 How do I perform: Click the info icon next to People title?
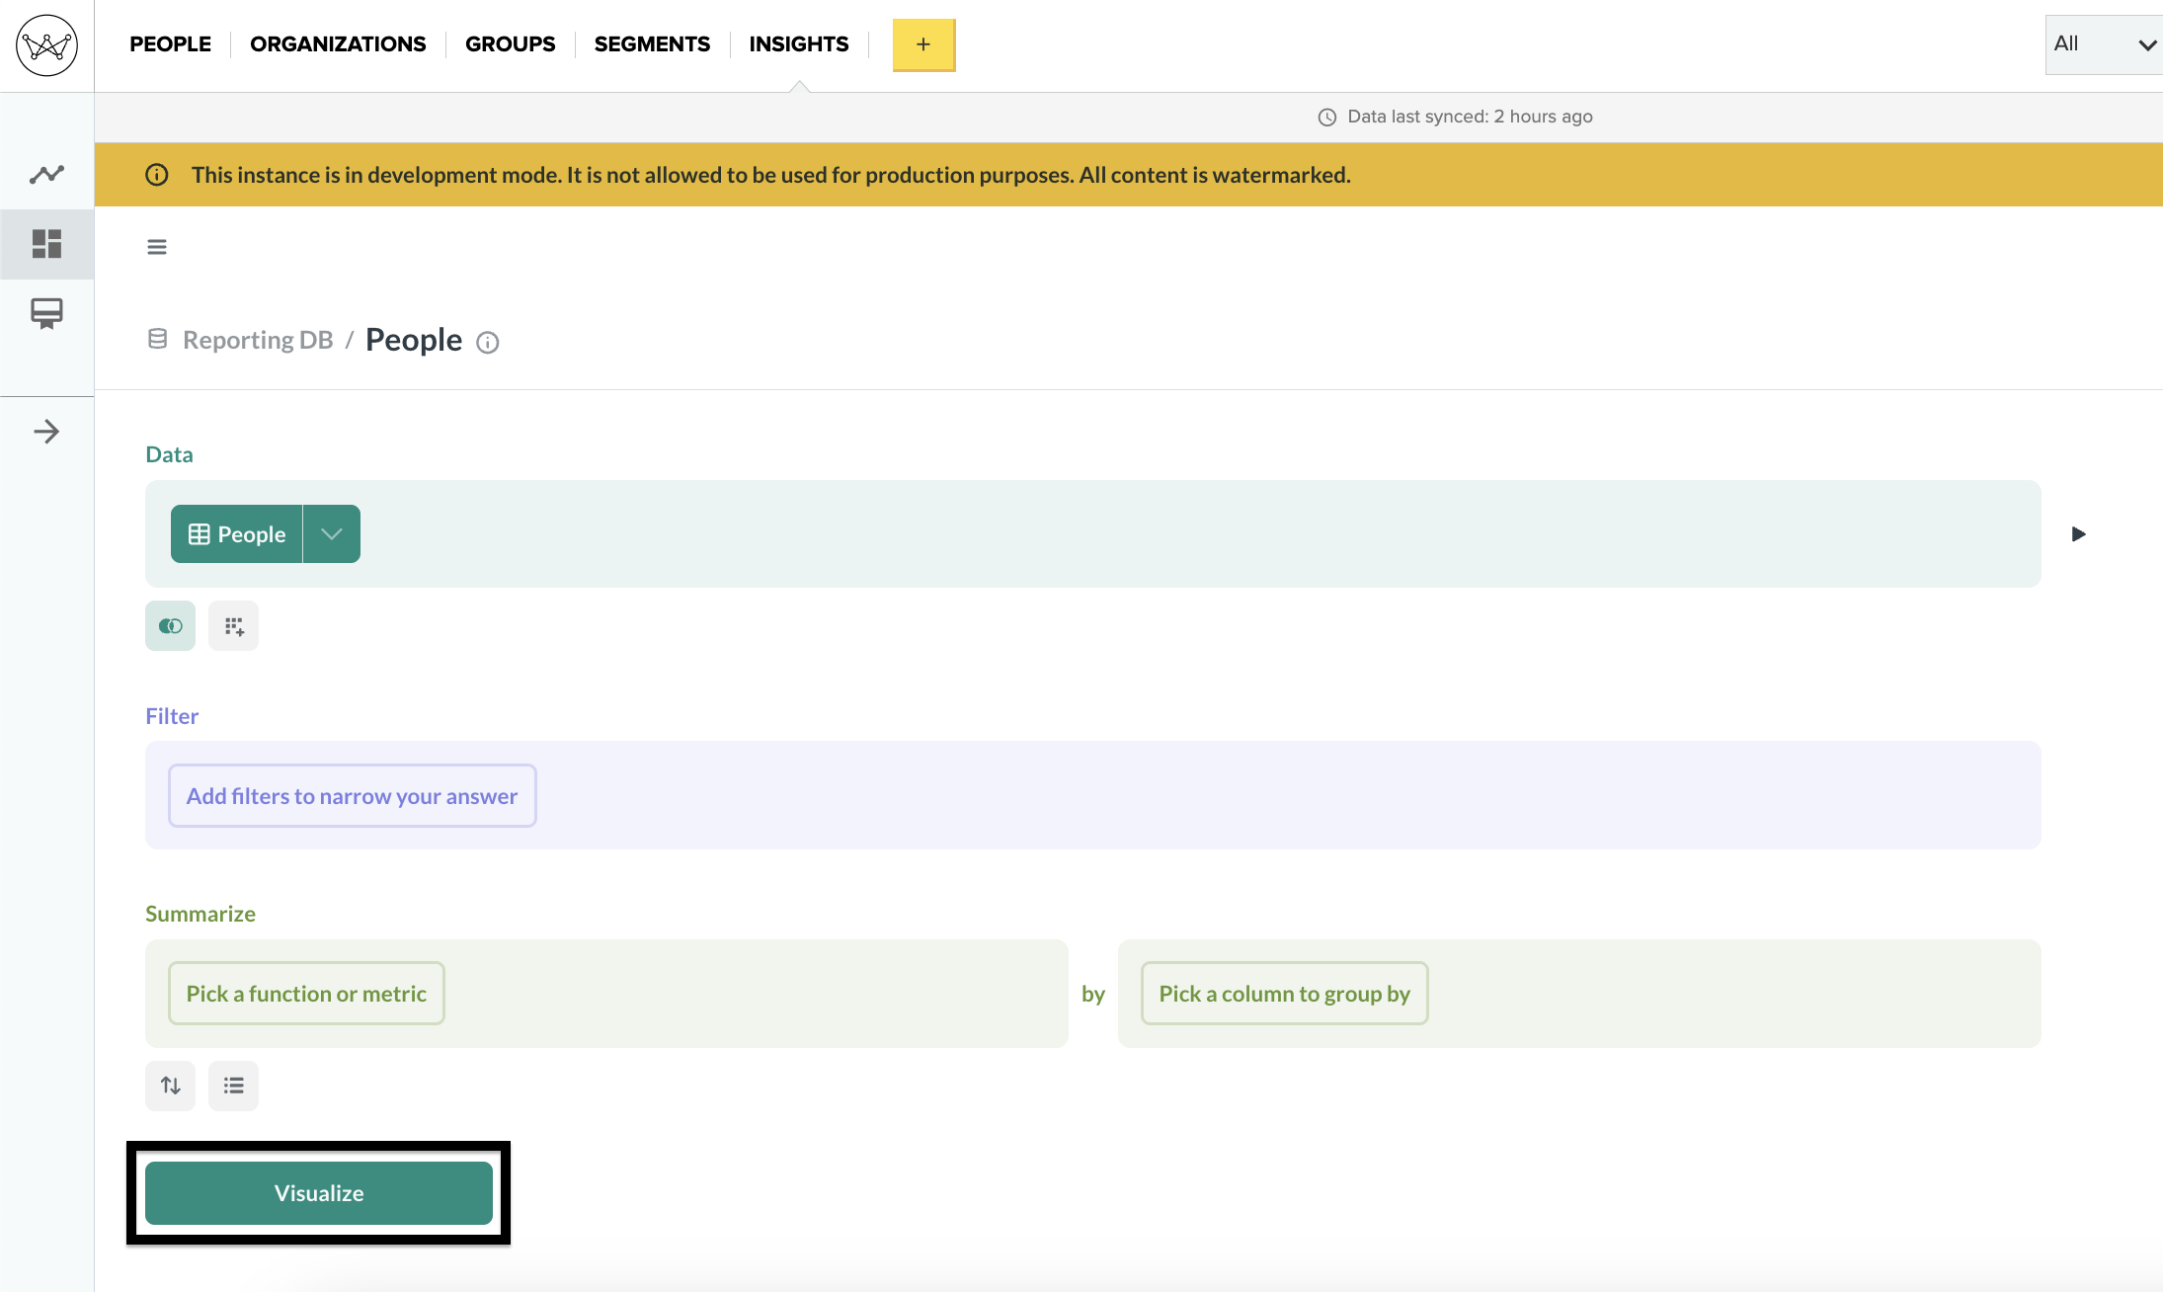[488, 343]
